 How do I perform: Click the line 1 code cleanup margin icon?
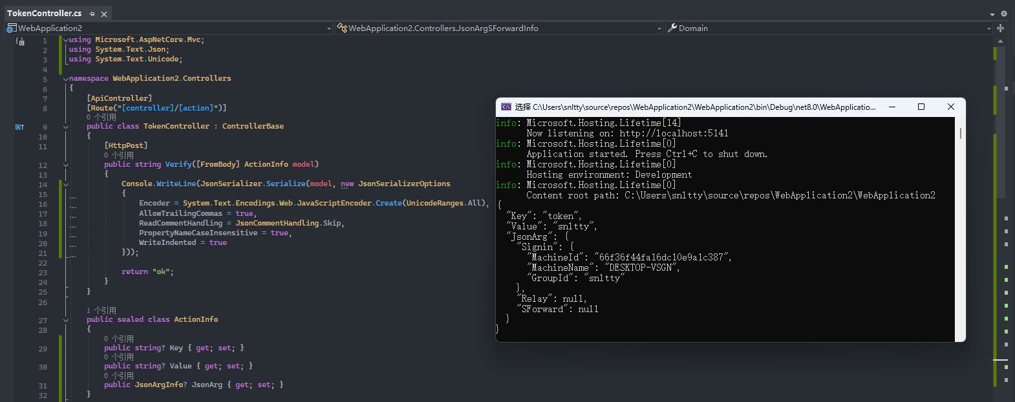[x=20, y=41]
